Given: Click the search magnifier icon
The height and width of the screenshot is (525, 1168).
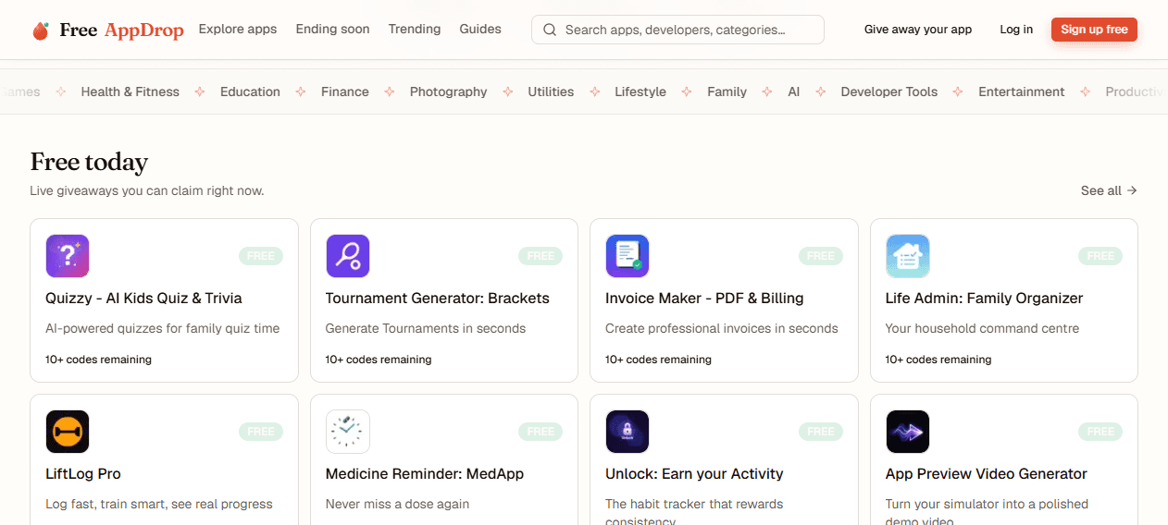Looking at the screenshot, I should click(550, 30).
